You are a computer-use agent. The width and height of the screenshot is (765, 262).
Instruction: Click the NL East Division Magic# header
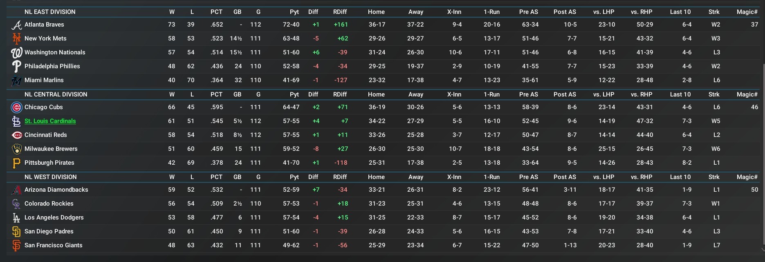747,12
